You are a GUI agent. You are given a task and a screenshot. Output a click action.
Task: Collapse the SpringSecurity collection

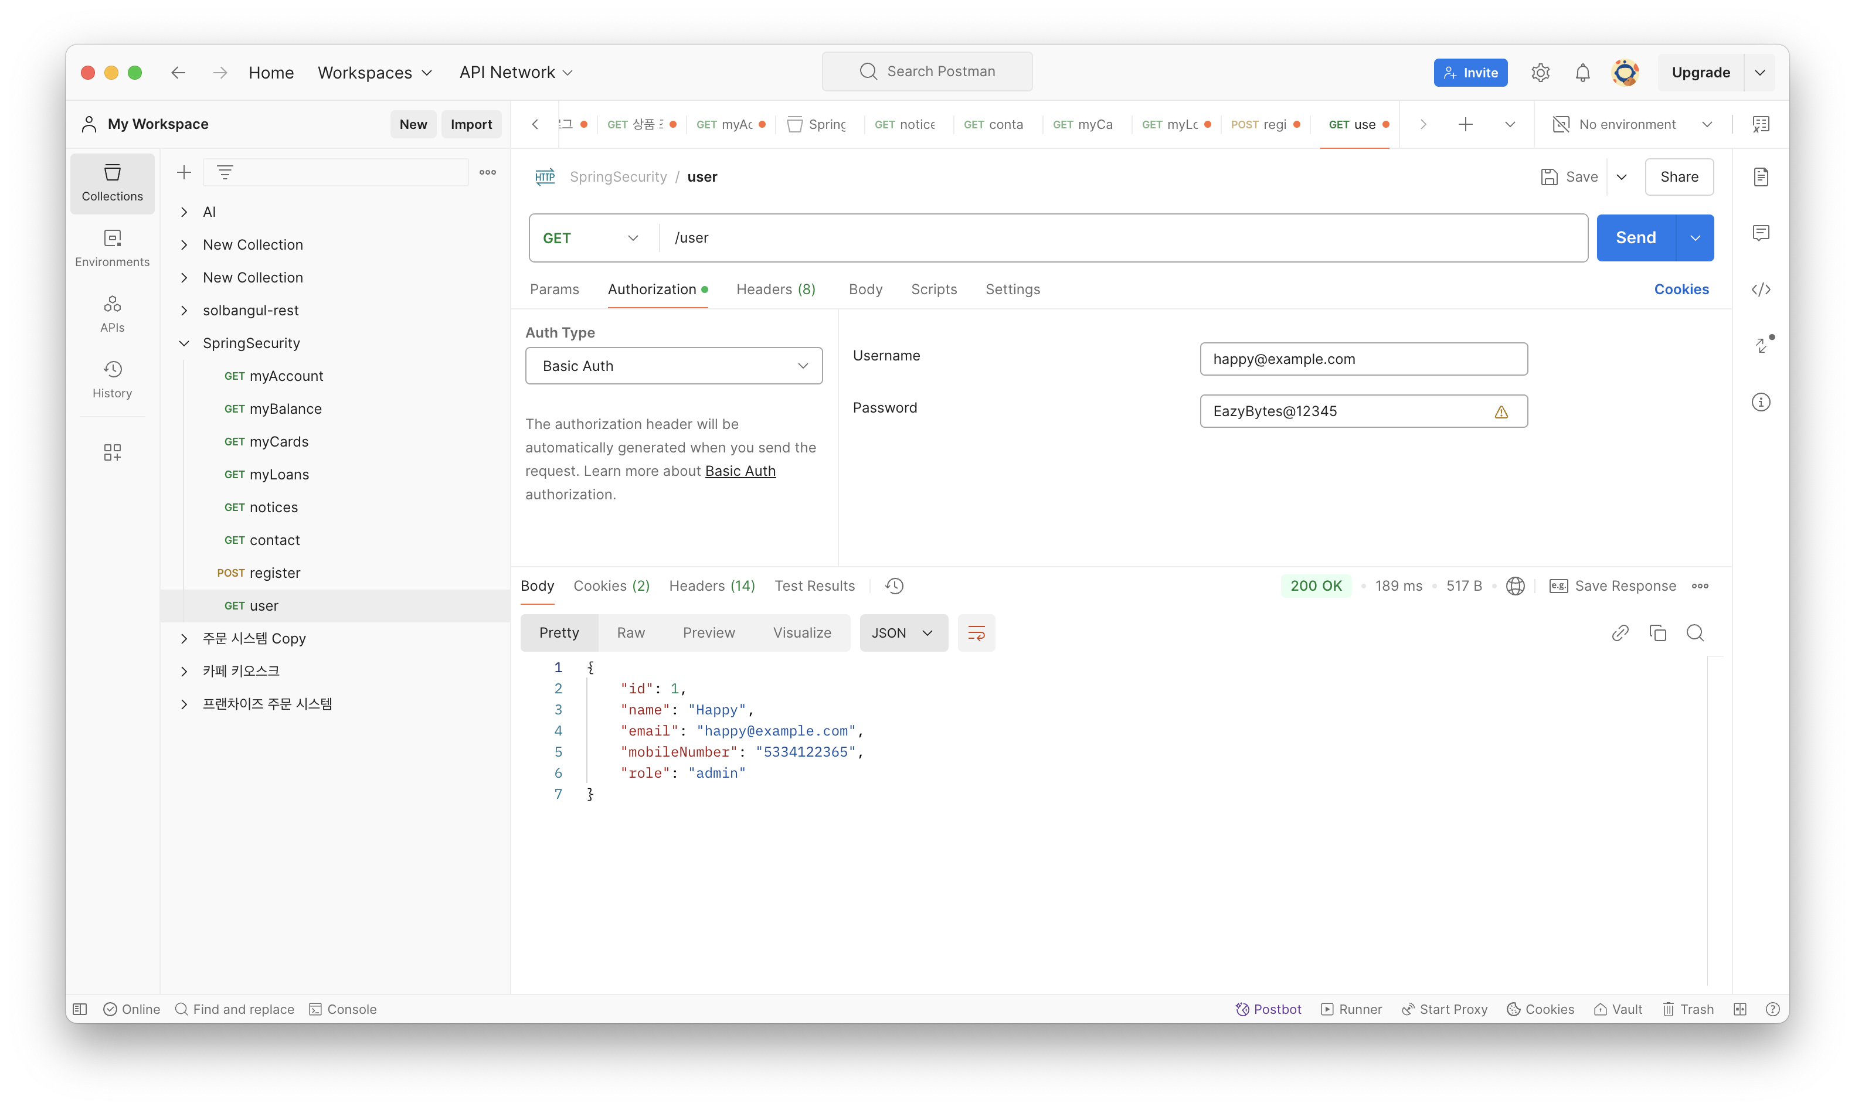click(x=184, y=343)
